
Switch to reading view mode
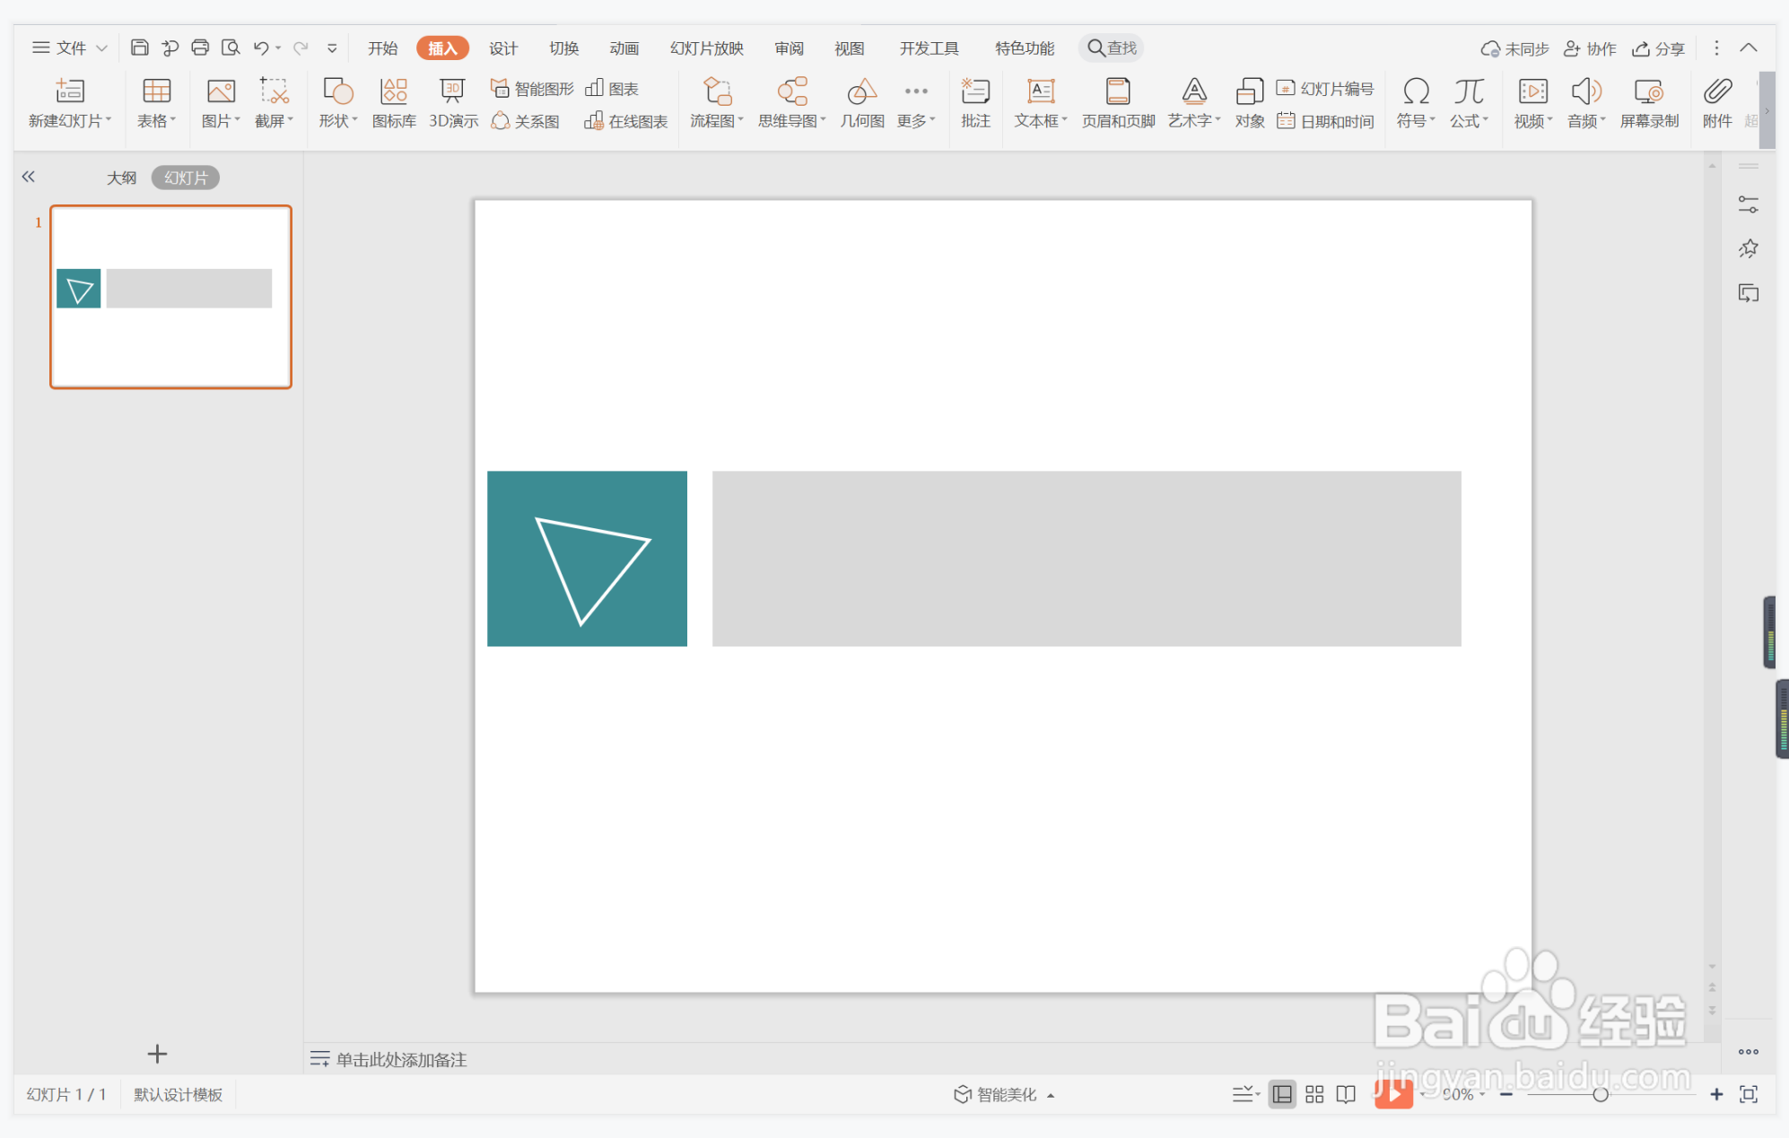(x=1346, y=1094)
